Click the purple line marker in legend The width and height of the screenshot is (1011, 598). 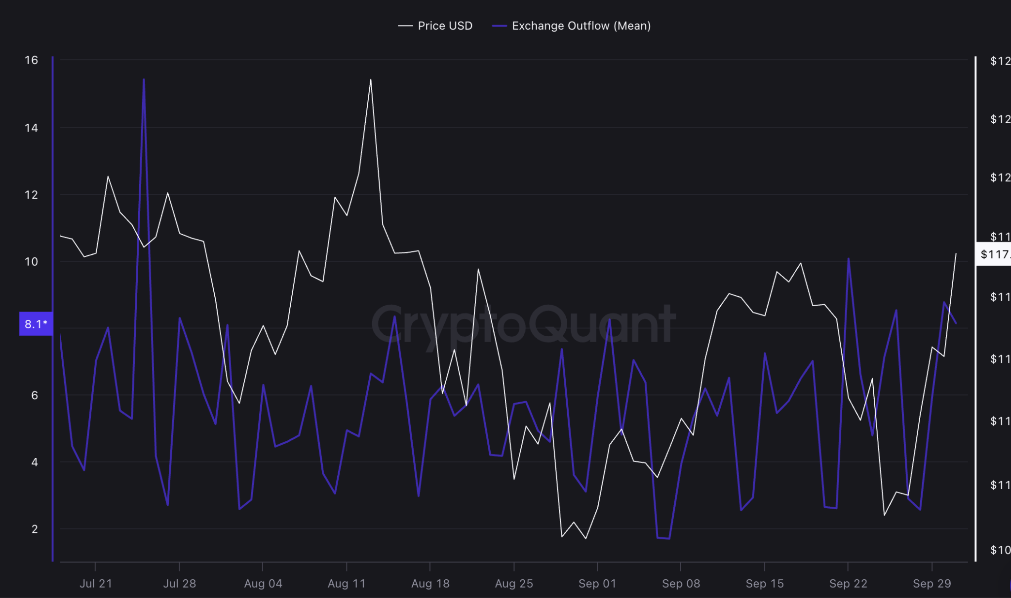tap(500, 26)
